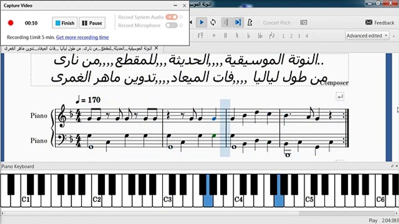
Task: Select voice 1
Action: (x=283, y=36)
